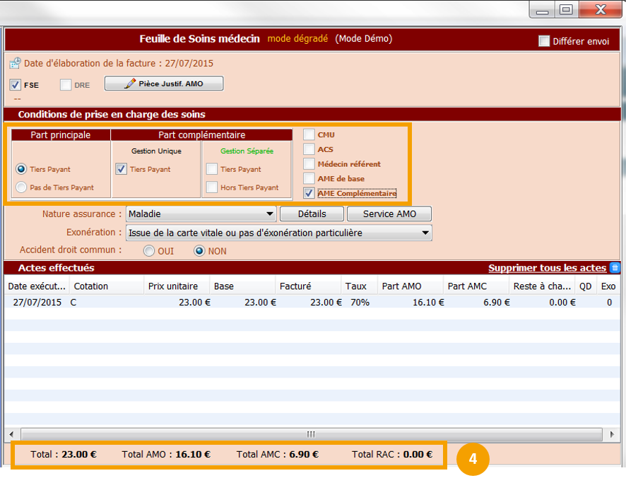626x478 pixels.
Task: Open Service AMO
Action: click(389, 214)
